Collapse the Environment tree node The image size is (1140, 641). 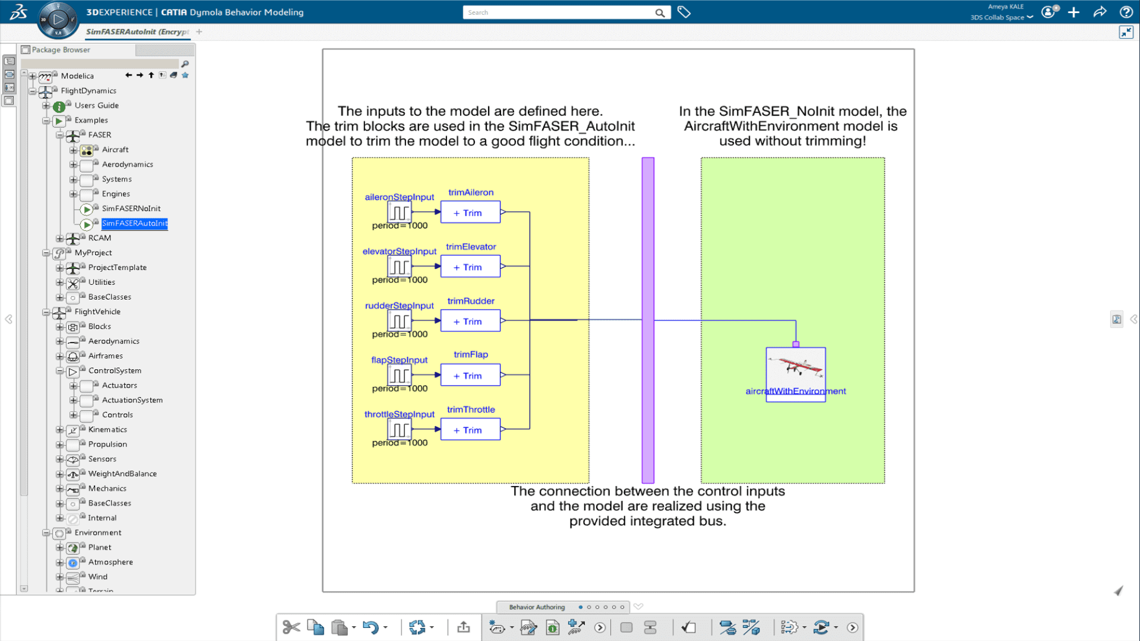(46, 533)
